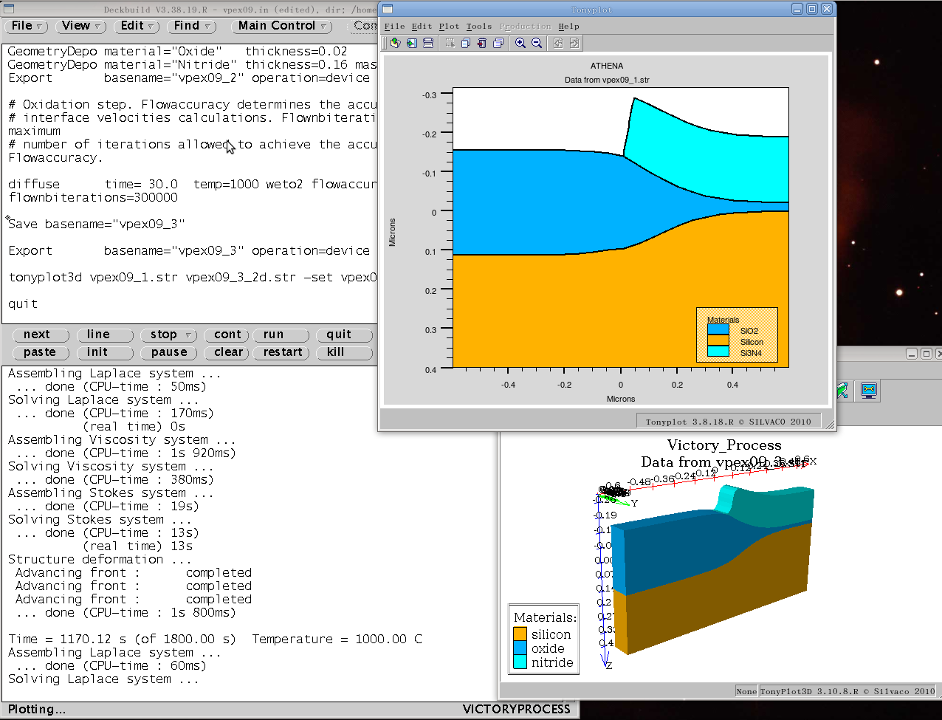This screenshot has height=720, width=942.
Task: Open the Tools menu in Tonyplot
Action: [x=478, y=27]
